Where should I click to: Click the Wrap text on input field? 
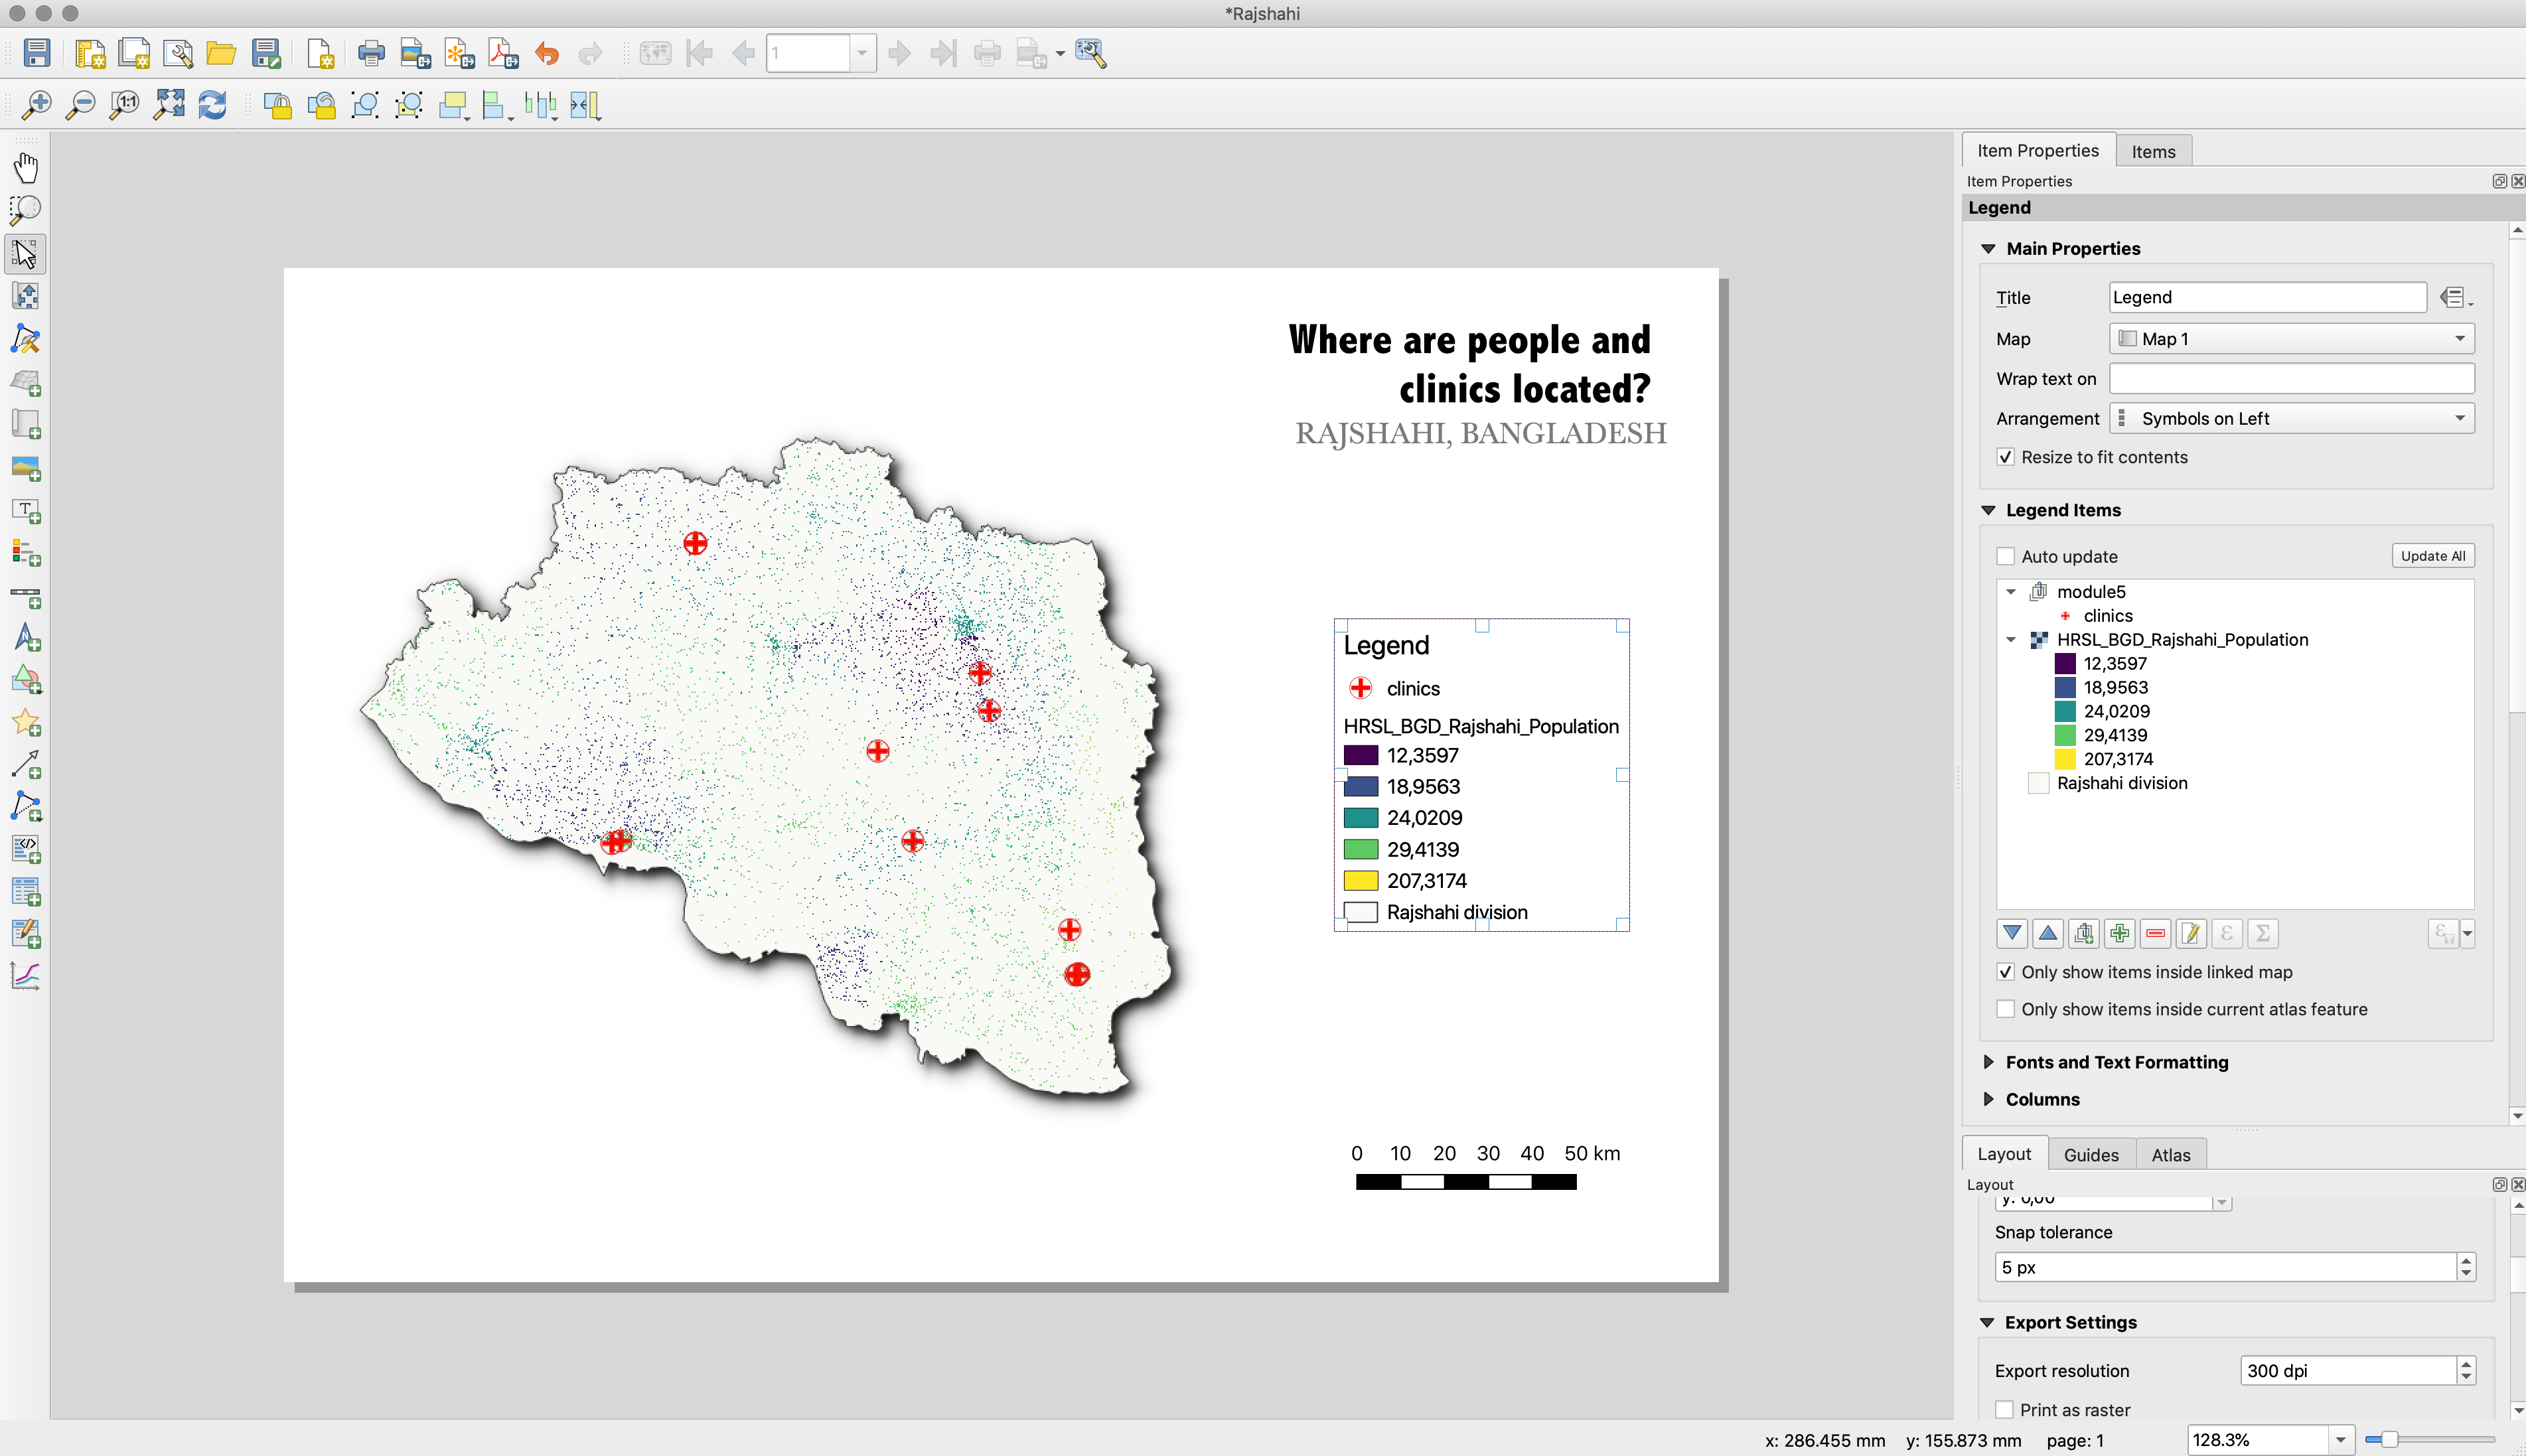click(2291, 379)
